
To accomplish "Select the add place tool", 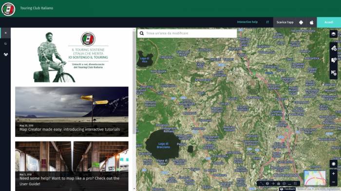I will (x=333, y=60).
